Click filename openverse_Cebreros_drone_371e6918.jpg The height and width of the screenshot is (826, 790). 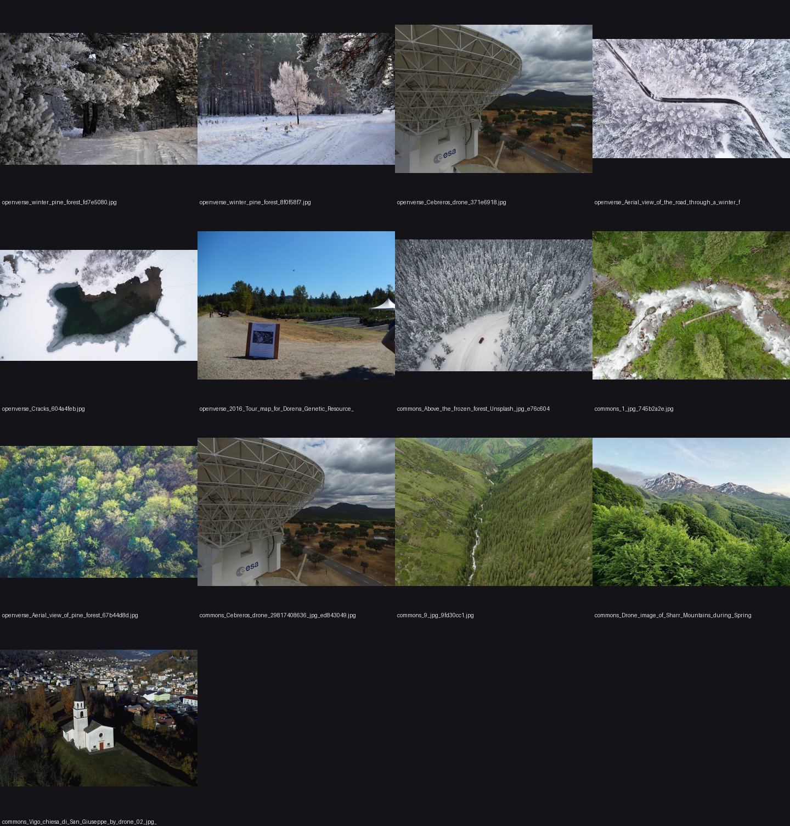(452, 203)
